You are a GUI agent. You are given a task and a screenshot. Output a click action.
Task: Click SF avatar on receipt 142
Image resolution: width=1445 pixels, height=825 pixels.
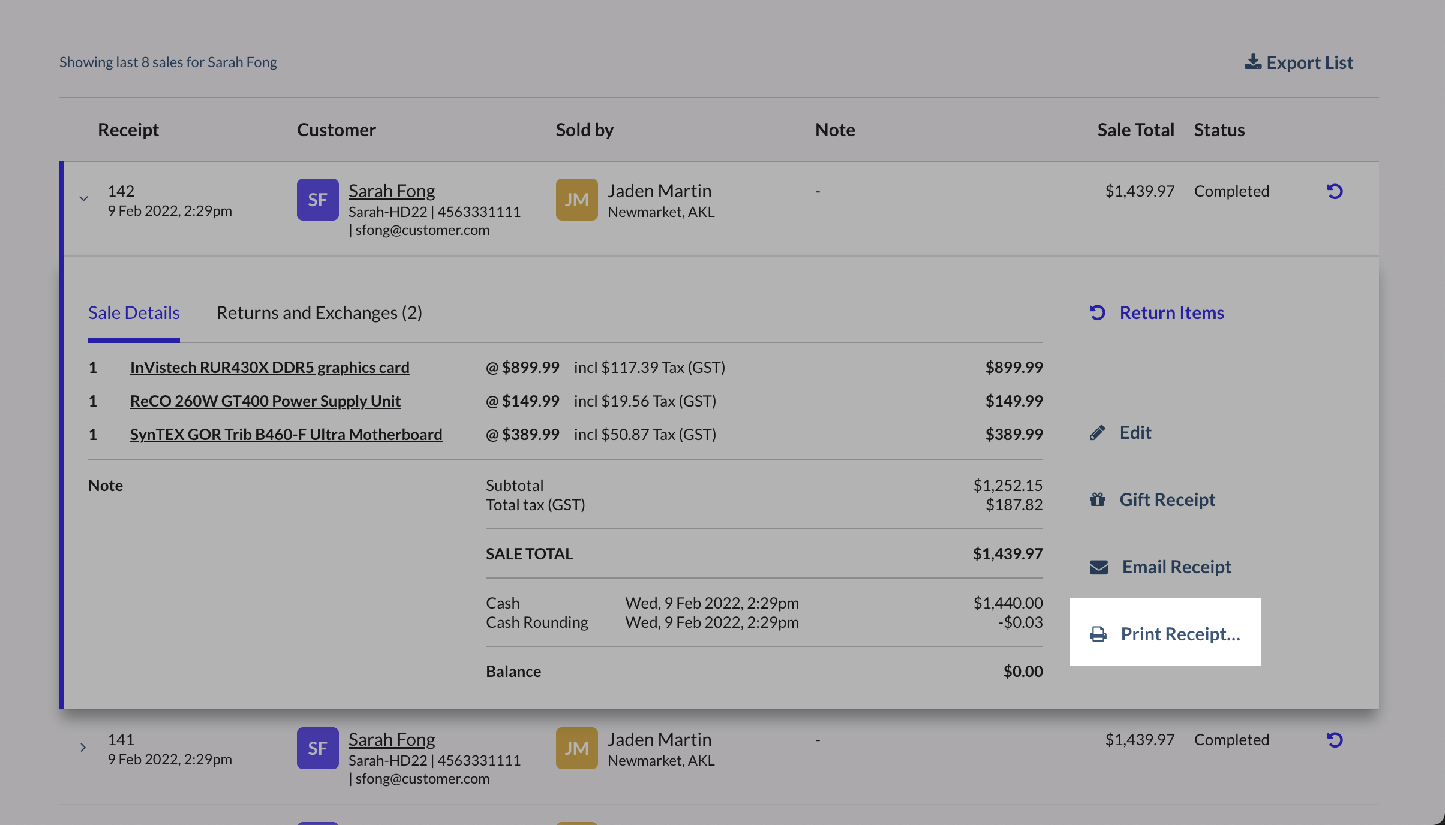[x=317, y=200]
